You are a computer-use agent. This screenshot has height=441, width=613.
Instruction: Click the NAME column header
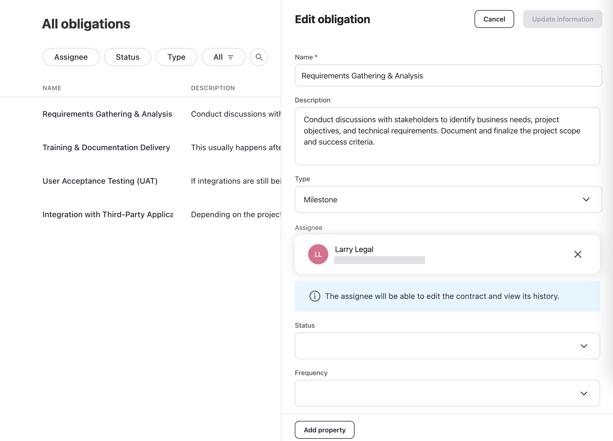(52, 88)
